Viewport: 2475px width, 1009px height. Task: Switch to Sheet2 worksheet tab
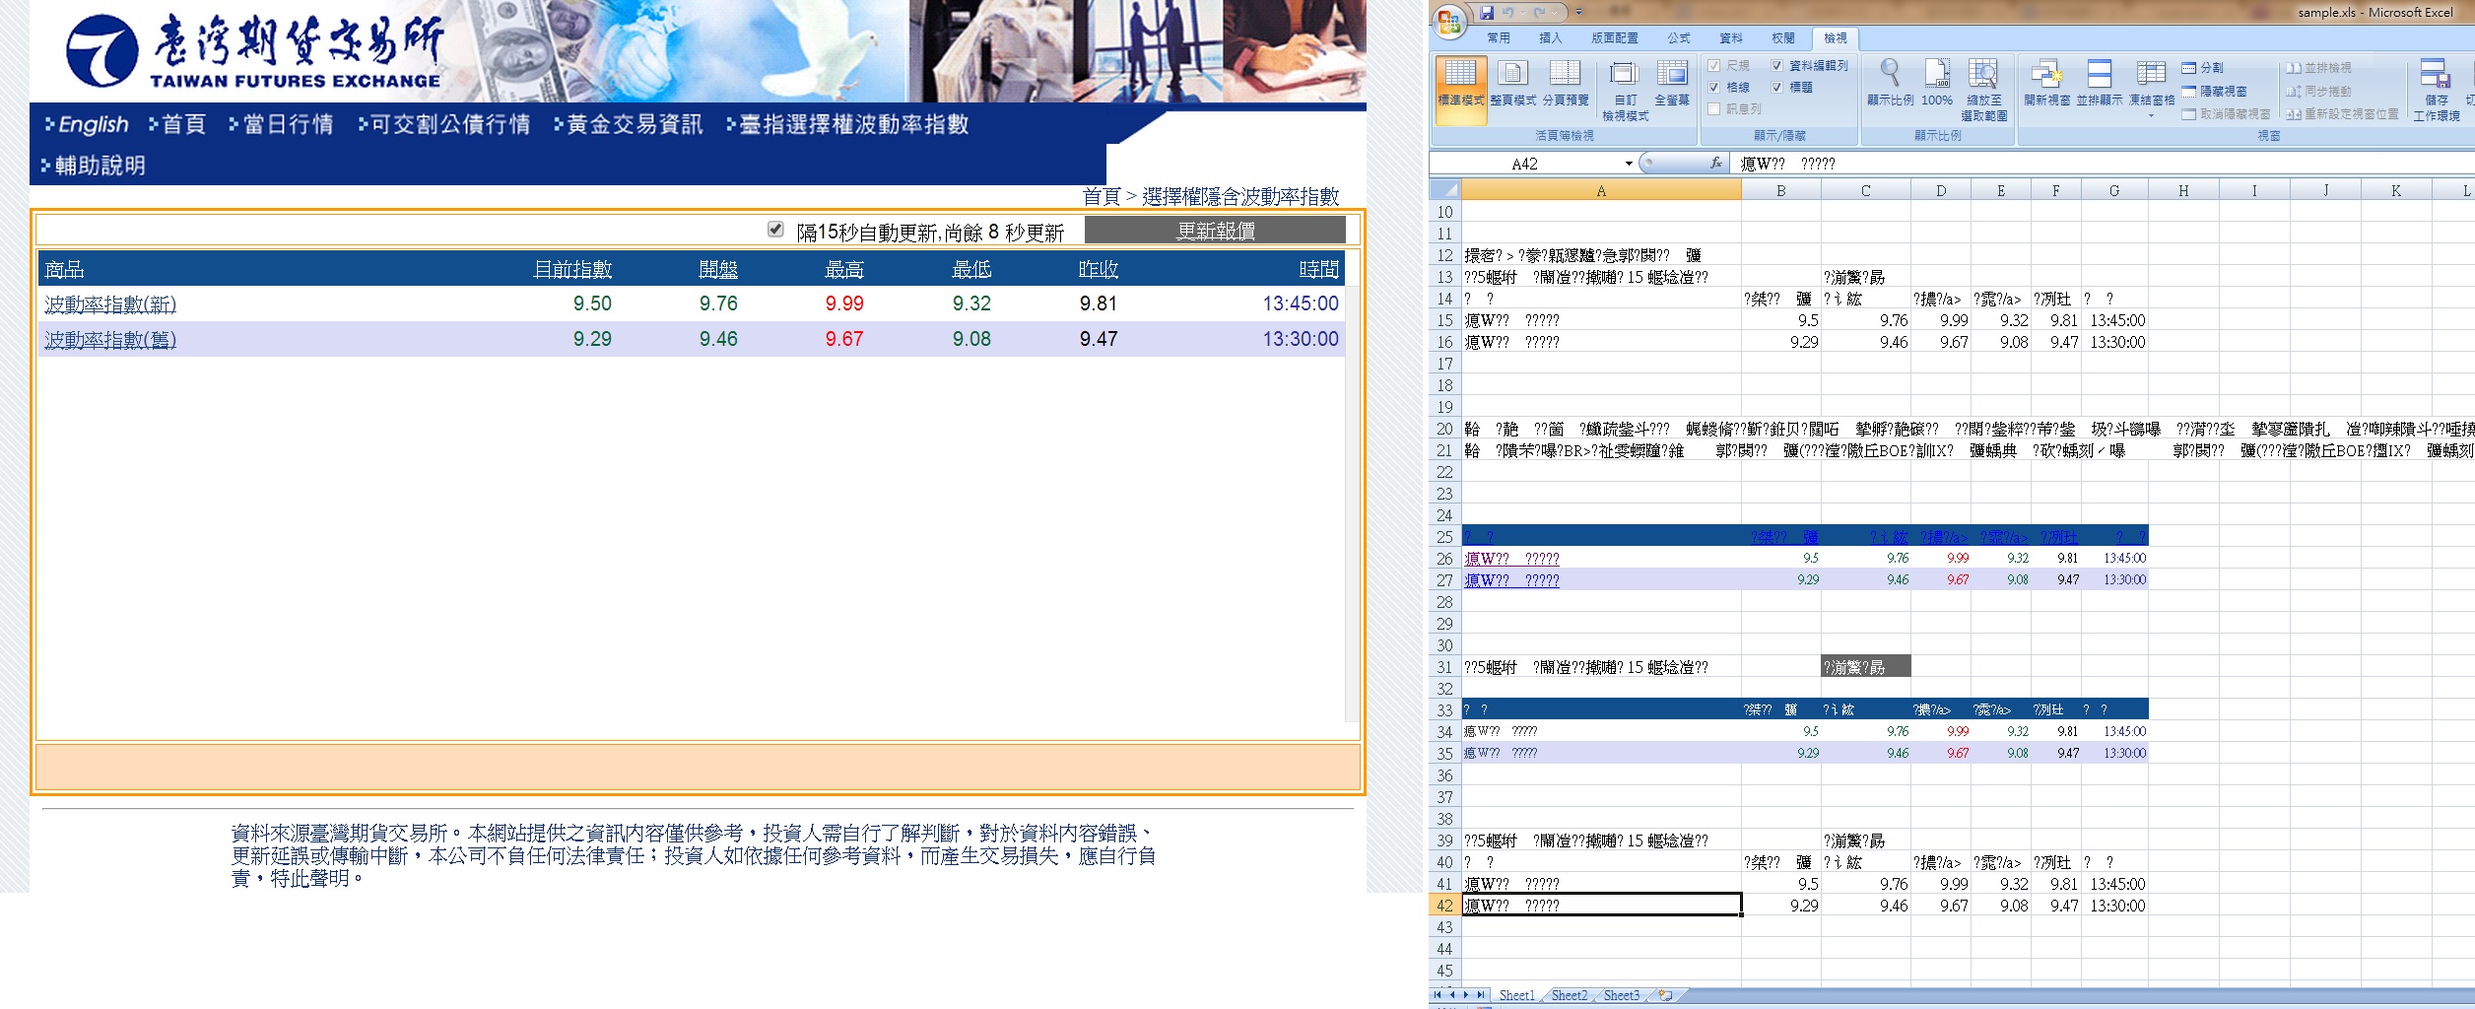point(1570,995)
